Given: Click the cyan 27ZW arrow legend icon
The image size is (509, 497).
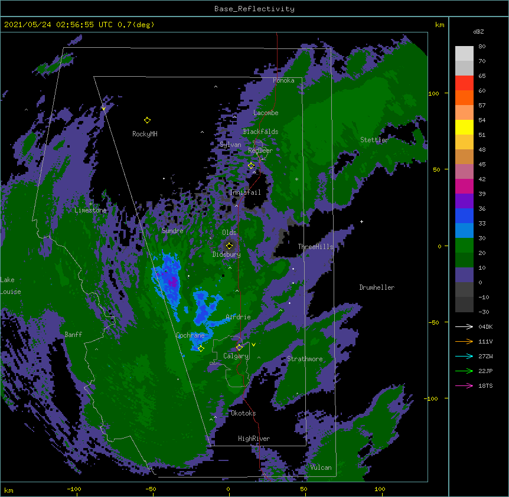Looking at the screenshot, I should [464, 356].
